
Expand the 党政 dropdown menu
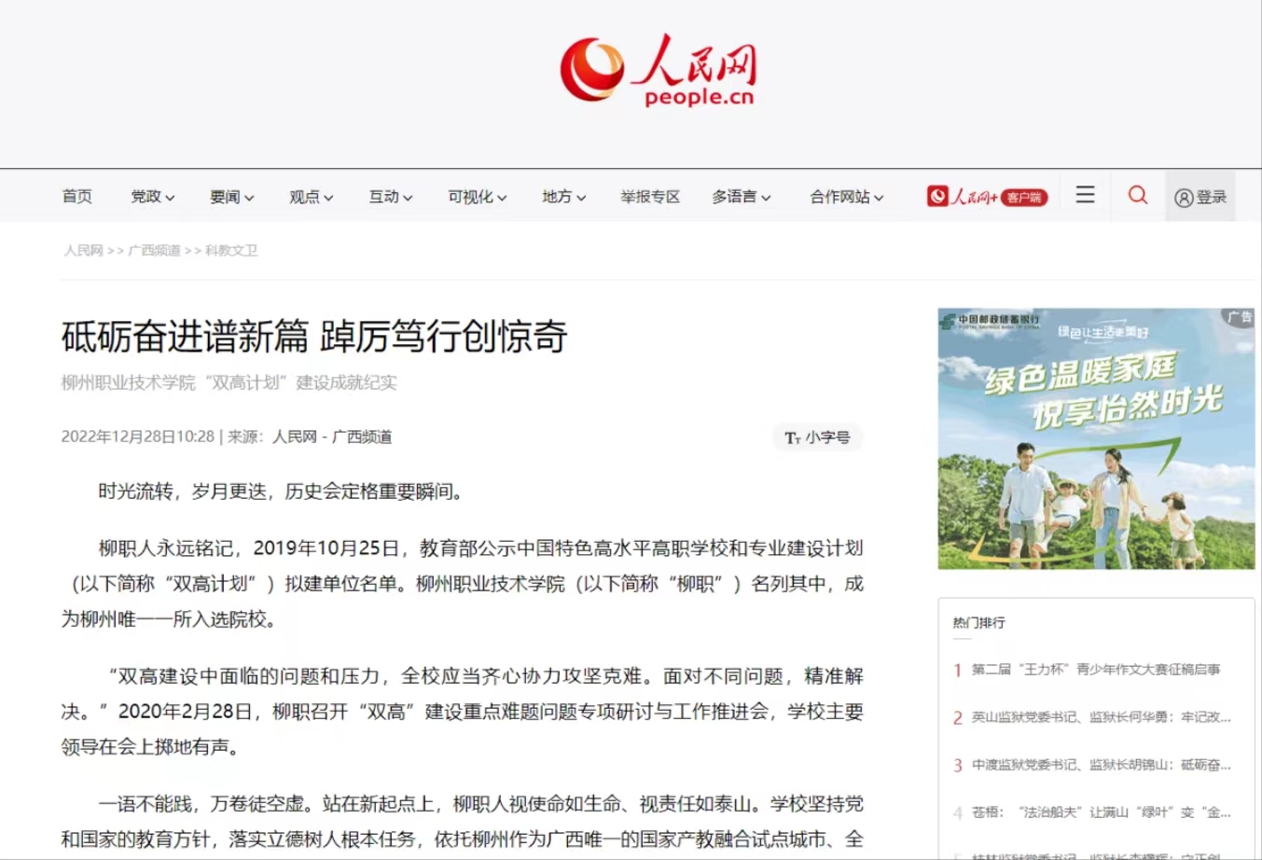pyautogui.click(x=152, y=197)
